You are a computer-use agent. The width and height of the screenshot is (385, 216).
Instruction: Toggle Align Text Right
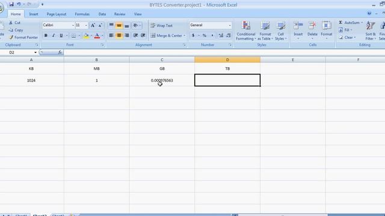click(127, 36)
